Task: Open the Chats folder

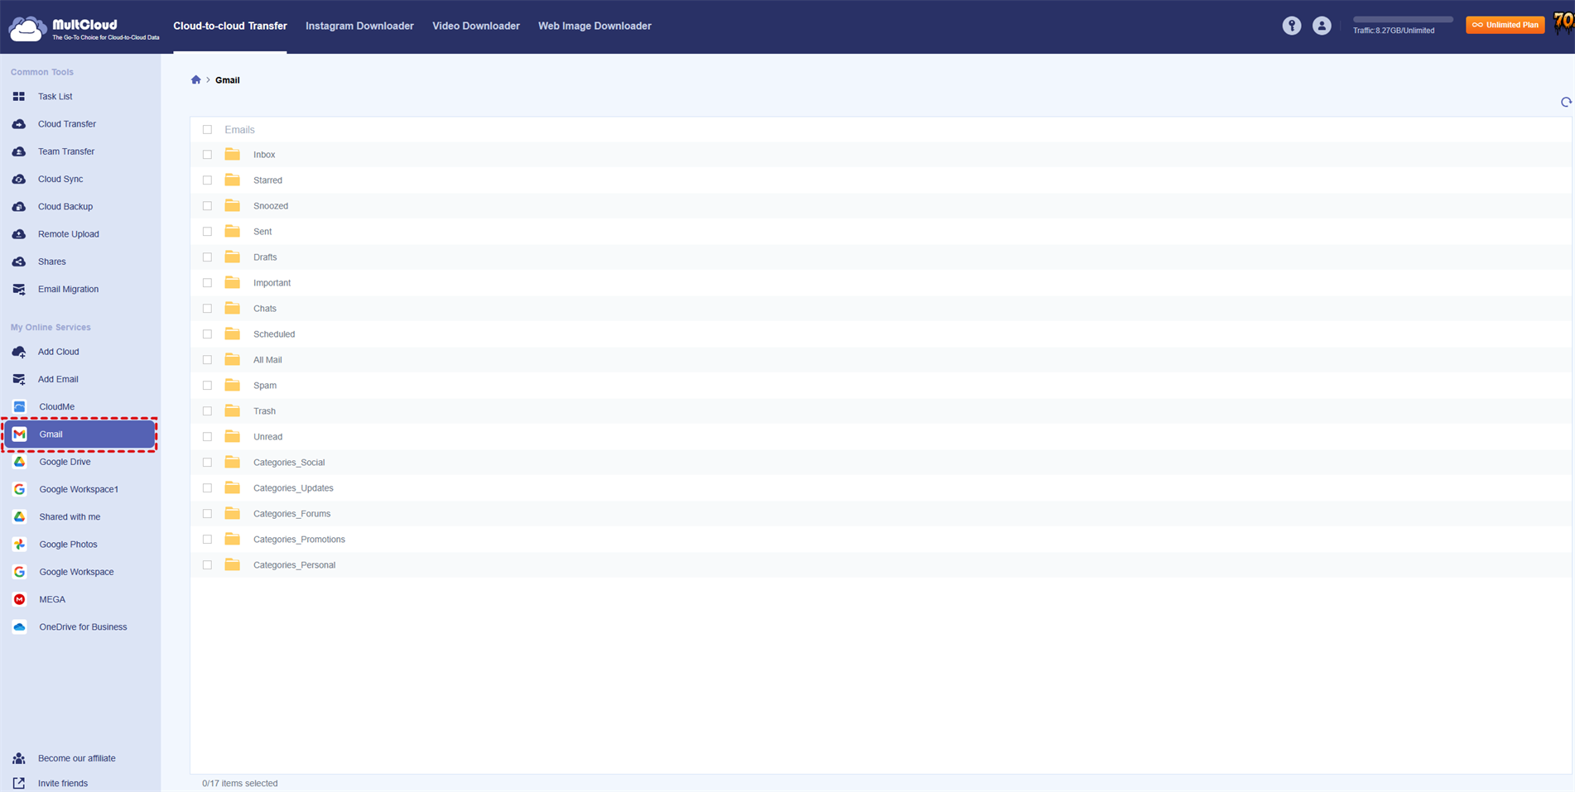Action: point(265,309)
